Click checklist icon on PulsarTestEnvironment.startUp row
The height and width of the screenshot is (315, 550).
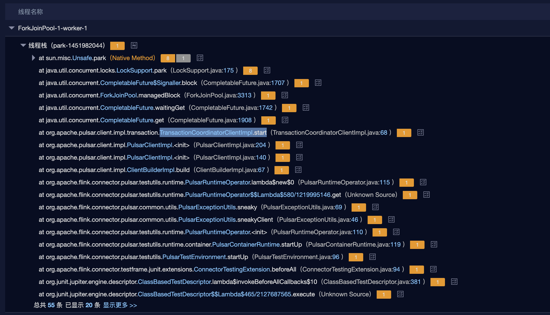click(x=373, y=257)
